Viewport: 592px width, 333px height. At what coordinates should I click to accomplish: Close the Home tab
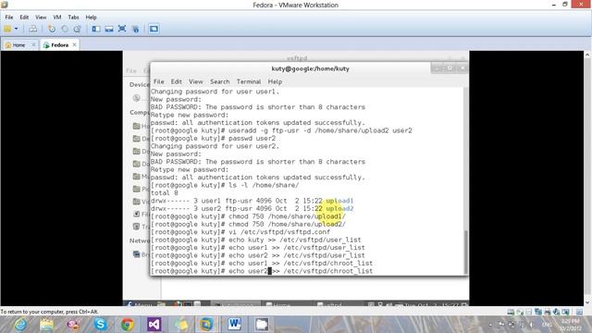click(x=33, y=44)
